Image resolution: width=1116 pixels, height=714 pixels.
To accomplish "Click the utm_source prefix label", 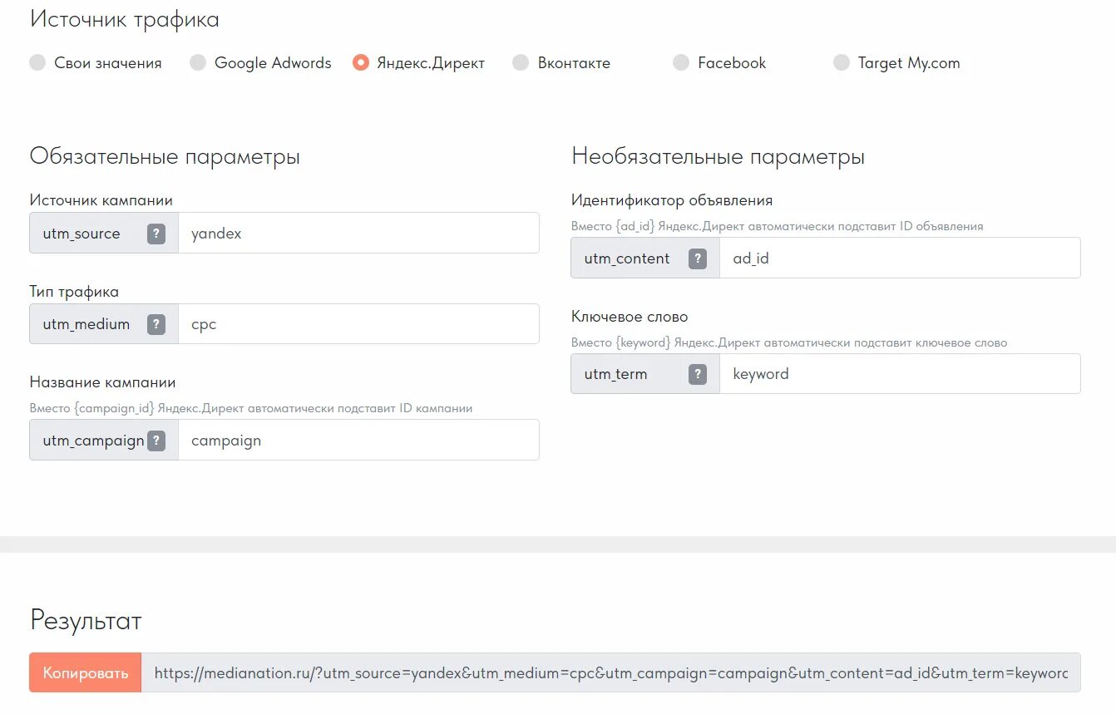I will [x=81, y=234].
